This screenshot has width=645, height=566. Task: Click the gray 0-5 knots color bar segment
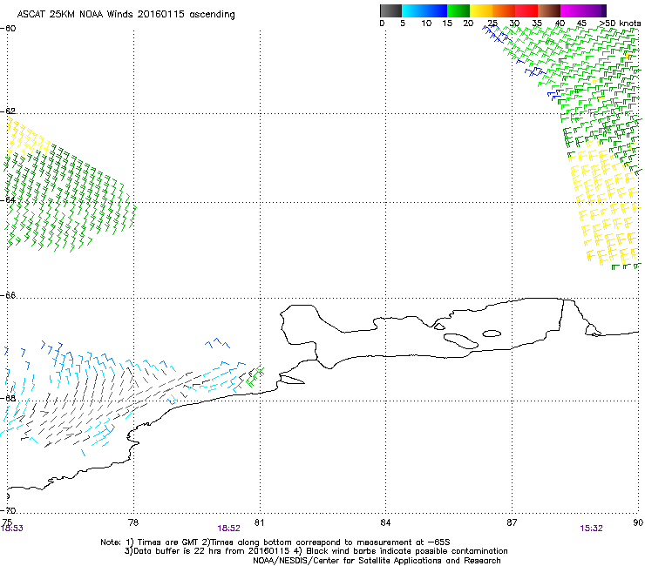(x=390, y=10)
